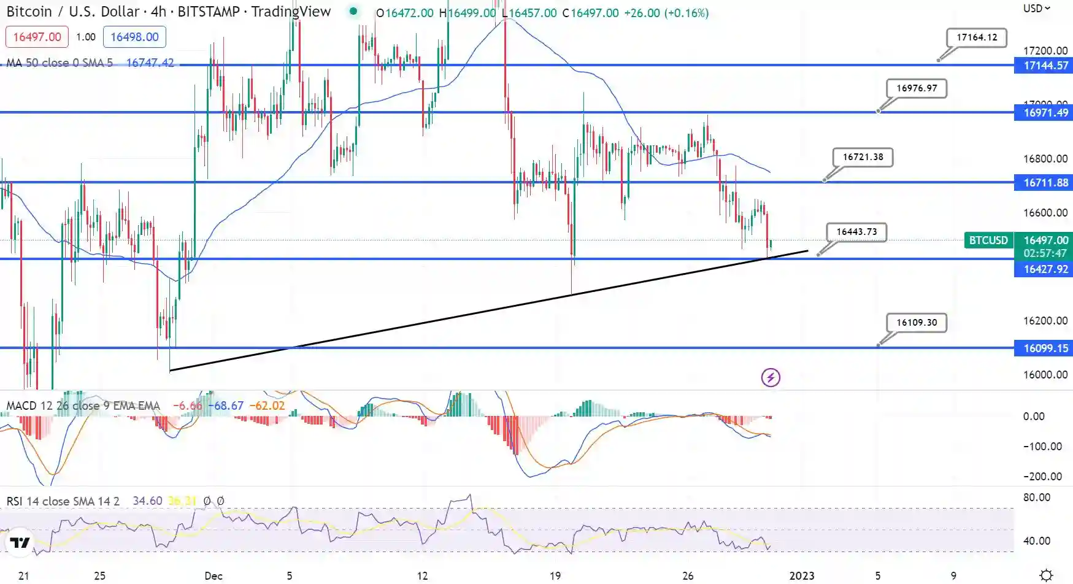The width and height of the screenshot is (1073, 584).
Task: Click the green market status dot
Action: pyautogui.click(x=353, y=11)
